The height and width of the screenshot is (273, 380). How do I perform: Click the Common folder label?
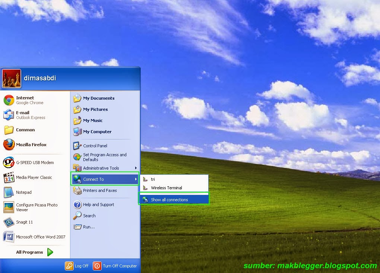[25, 130]
